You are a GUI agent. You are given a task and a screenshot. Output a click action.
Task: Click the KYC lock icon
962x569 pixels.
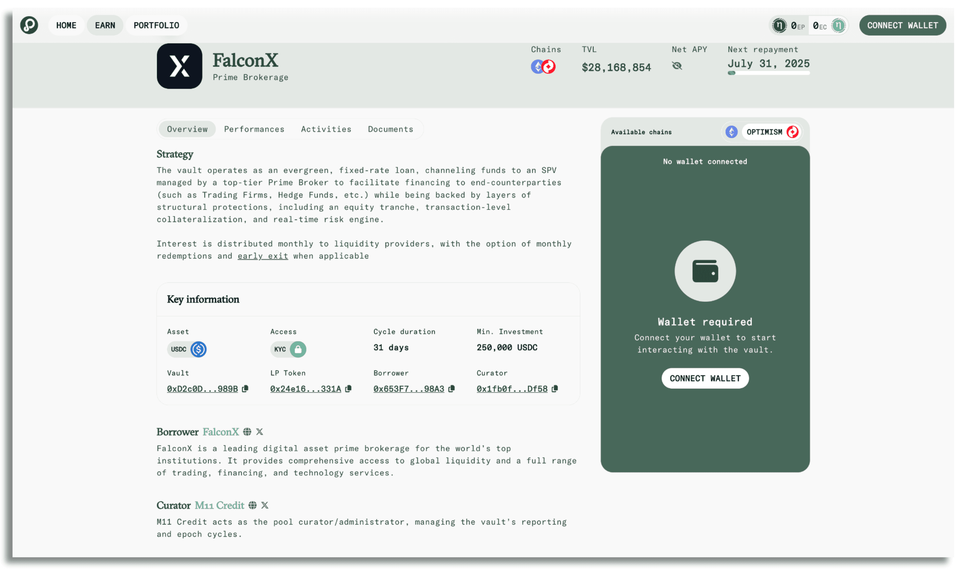(x=298, y=349)
